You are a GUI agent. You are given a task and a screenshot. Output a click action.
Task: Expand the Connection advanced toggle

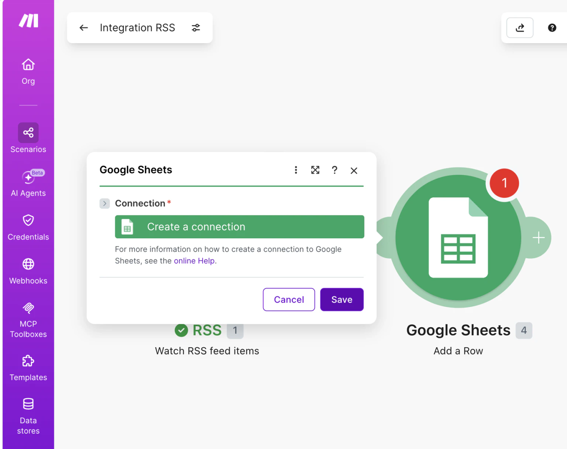104,203
